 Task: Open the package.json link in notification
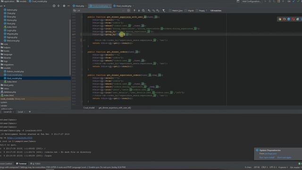[x=270, y=153]
